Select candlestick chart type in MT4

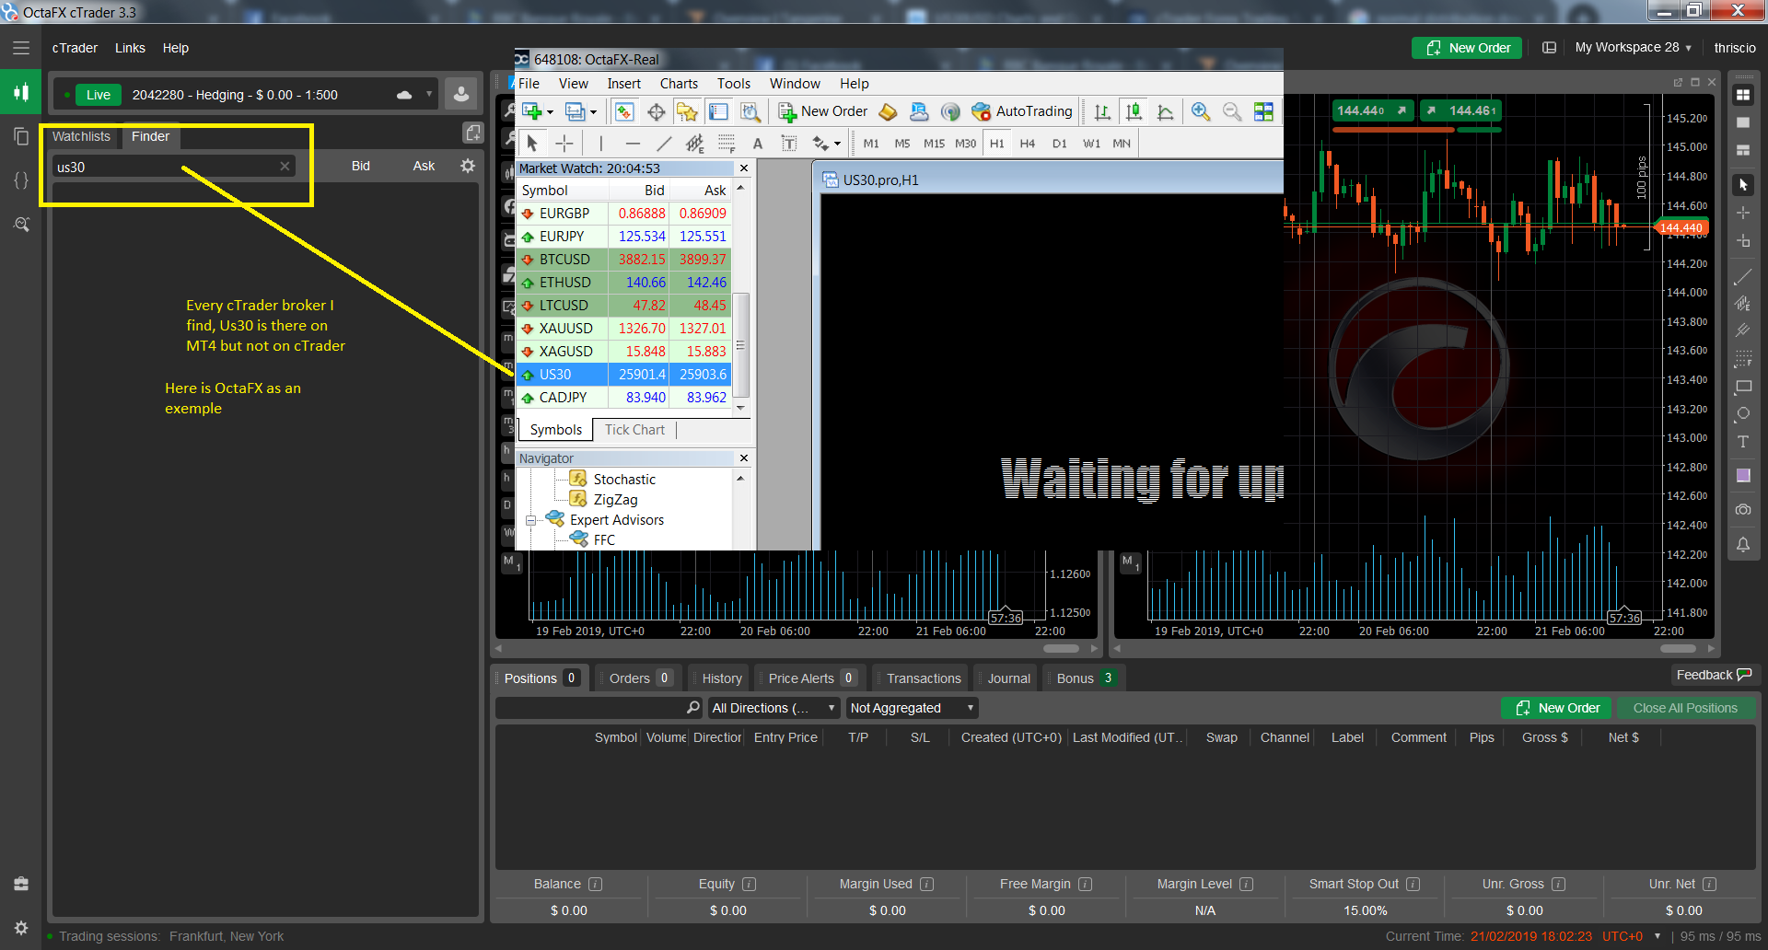click(1134, 111)
